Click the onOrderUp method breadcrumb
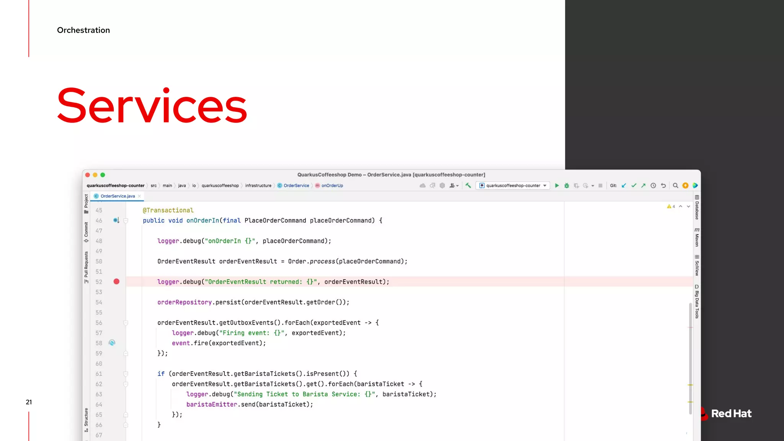This screenshot has height=441, width=784. click(332, 186)
